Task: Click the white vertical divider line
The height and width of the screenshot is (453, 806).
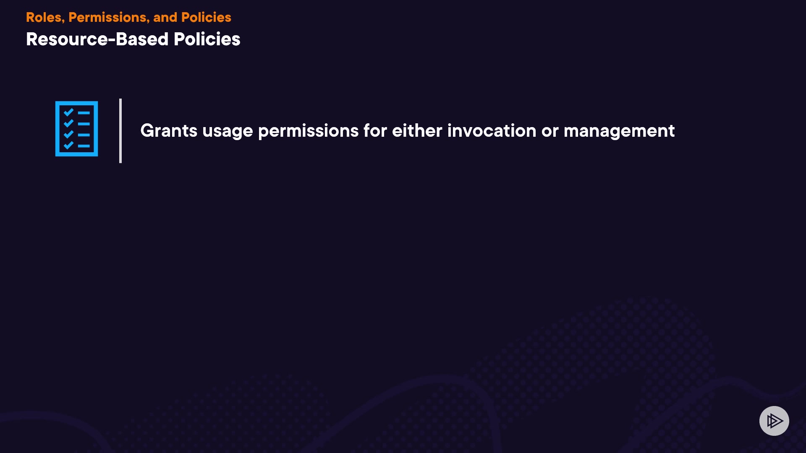Action: pos(120,131)
